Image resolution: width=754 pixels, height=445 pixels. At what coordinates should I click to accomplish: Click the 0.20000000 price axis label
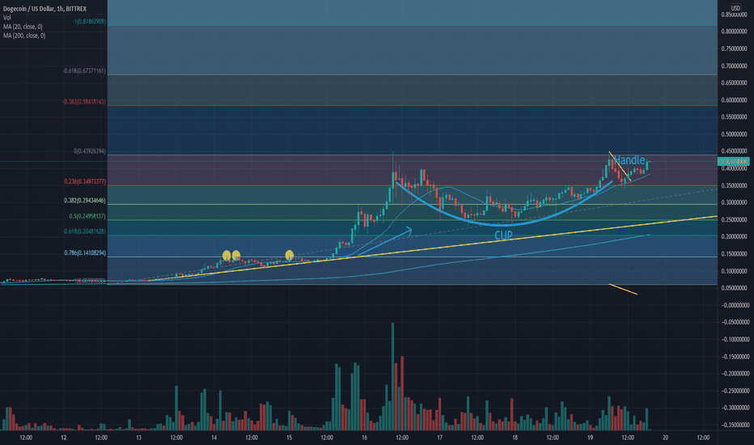[x=735, y=237]
